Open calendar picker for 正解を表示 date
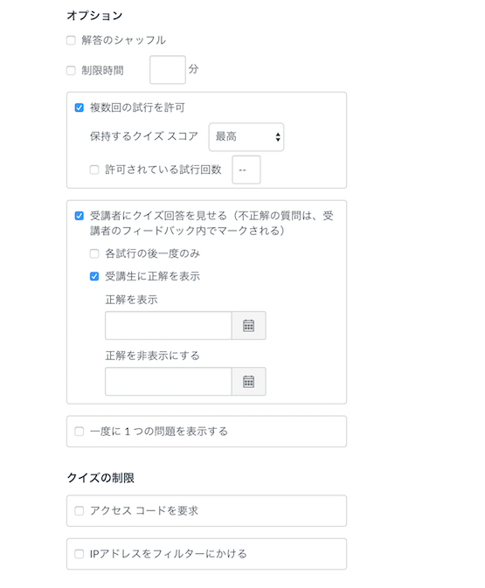485x588 pixels. coord(249,326)
